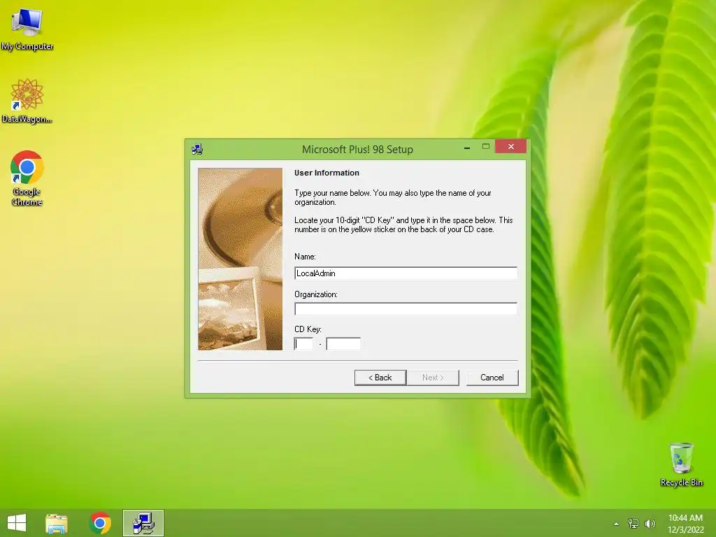The height and width of the screenshot is (537, 716).
Task: Minimize the Microsoft Plus! 98 Setup window
Action: [466, 147]
